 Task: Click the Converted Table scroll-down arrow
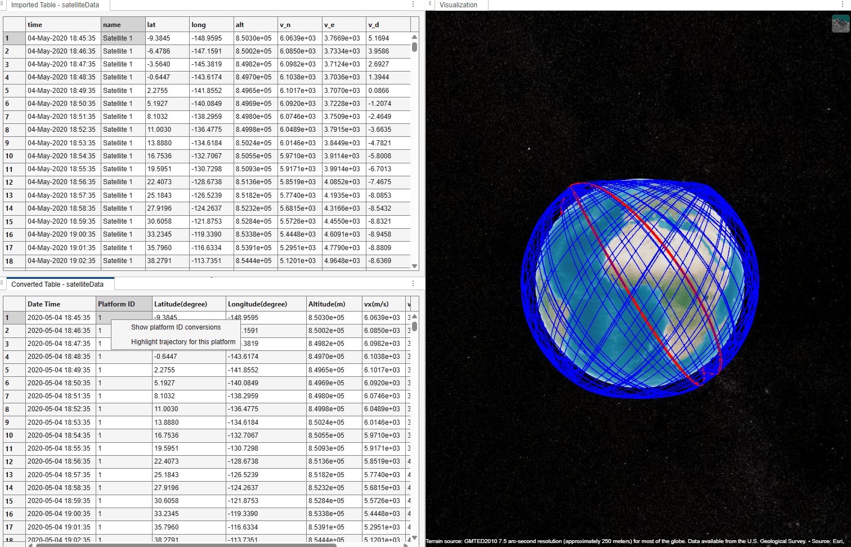pos(415,538)
